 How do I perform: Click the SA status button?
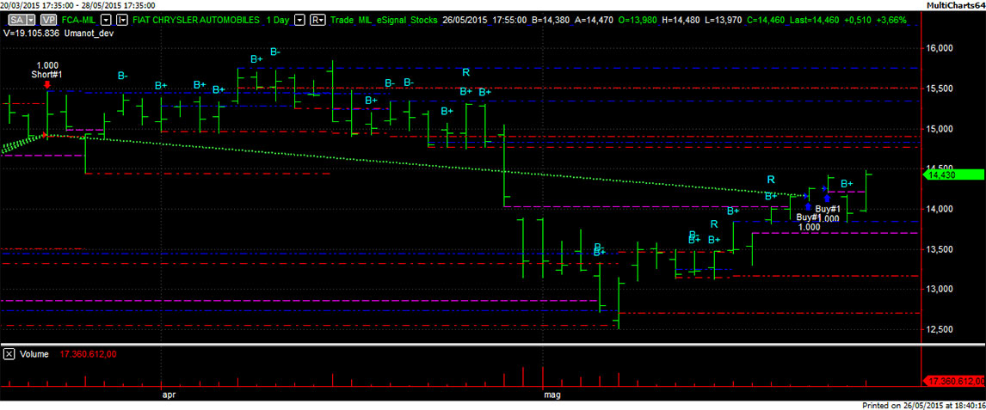(x=14, y=19)
